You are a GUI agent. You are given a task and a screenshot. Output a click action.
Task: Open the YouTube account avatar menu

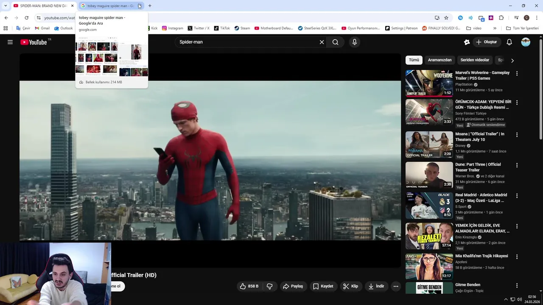[526, 42]
